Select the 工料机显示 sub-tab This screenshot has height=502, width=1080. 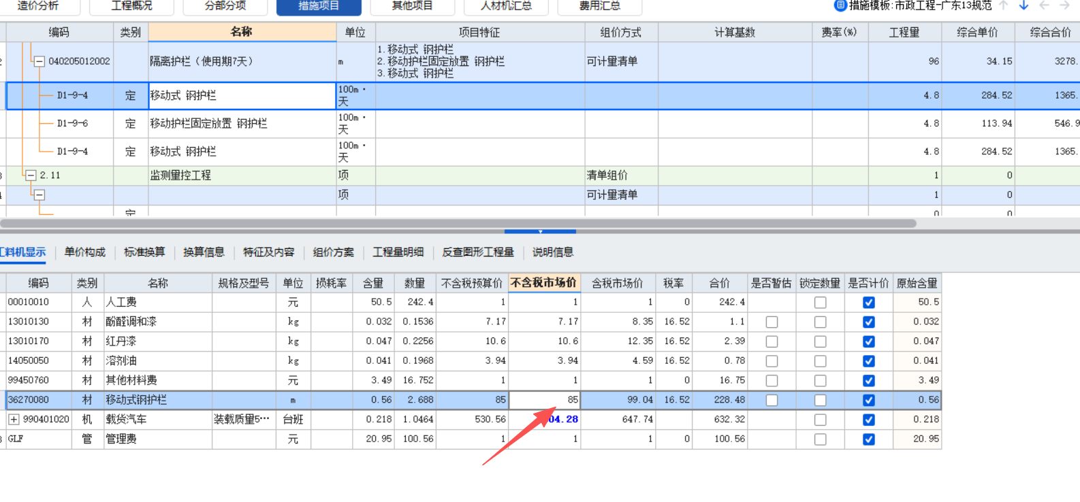click(22, 252)
